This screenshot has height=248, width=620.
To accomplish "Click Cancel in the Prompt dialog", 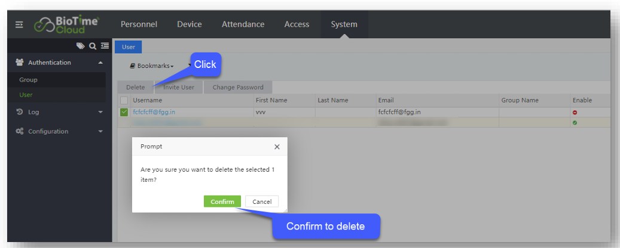I will point(262,201).
